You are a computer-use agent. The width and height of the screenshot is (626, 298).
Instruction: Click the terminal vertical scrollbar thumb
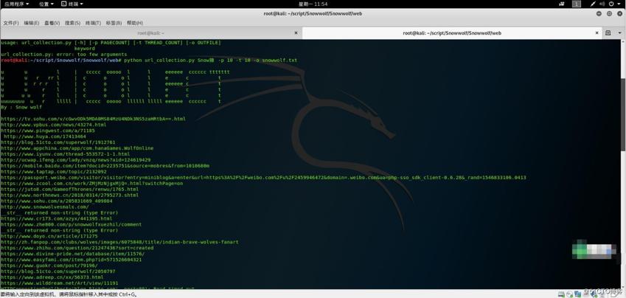(x=624, y=115)
